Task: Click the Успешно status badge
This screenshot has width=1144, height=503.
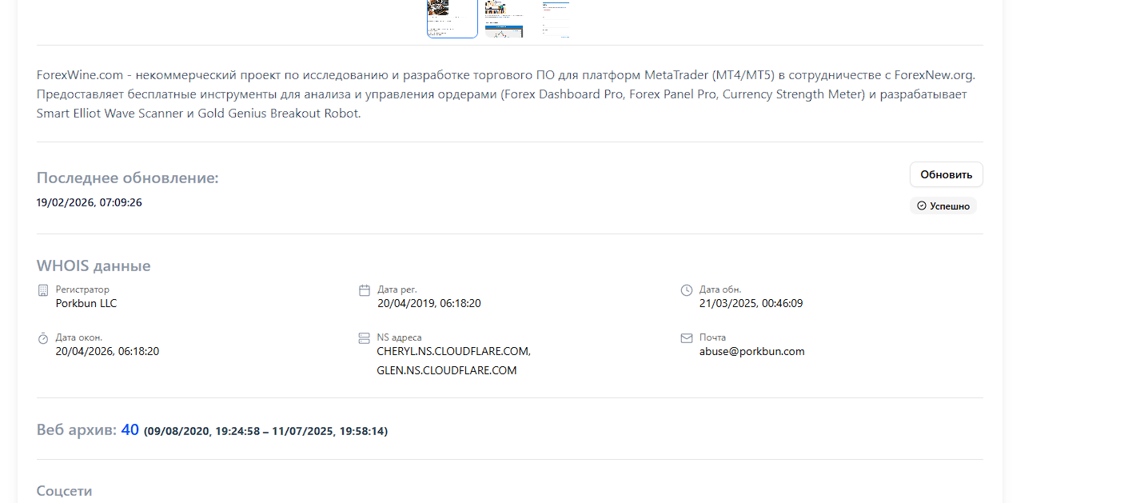Action: (943, 206)
